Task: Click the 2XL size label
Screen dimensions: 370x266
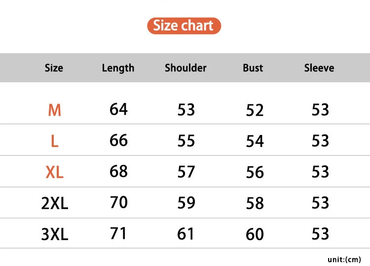Action: (54, 203)
